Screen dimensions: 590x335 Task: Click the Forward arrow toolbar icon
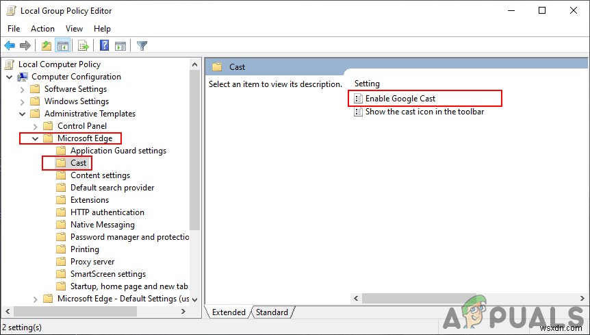tap(25, 46)
